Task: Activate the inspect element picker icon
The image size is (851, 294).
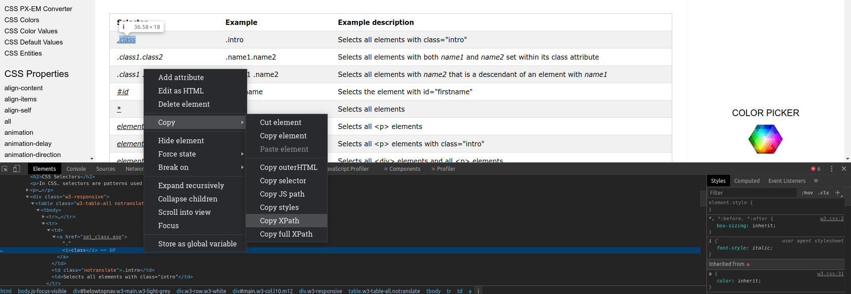Action: pyautogui.click(x=5, y=169)
